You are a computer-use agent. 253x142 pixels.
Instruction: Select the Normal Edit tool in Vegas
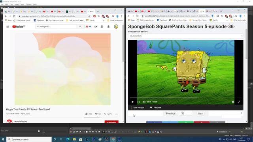(x=104, y=132)
